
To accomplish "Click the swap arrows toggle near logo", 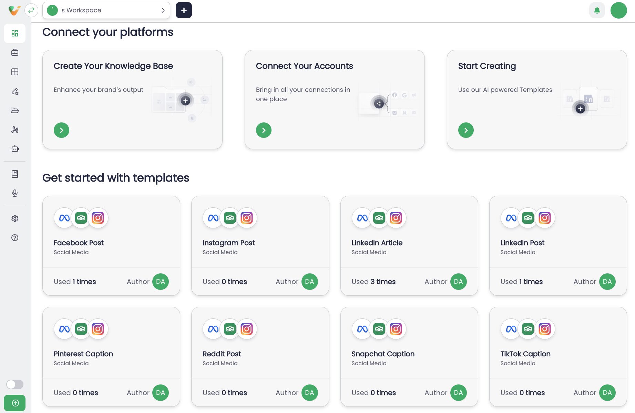I will click(x=31, y=10).
